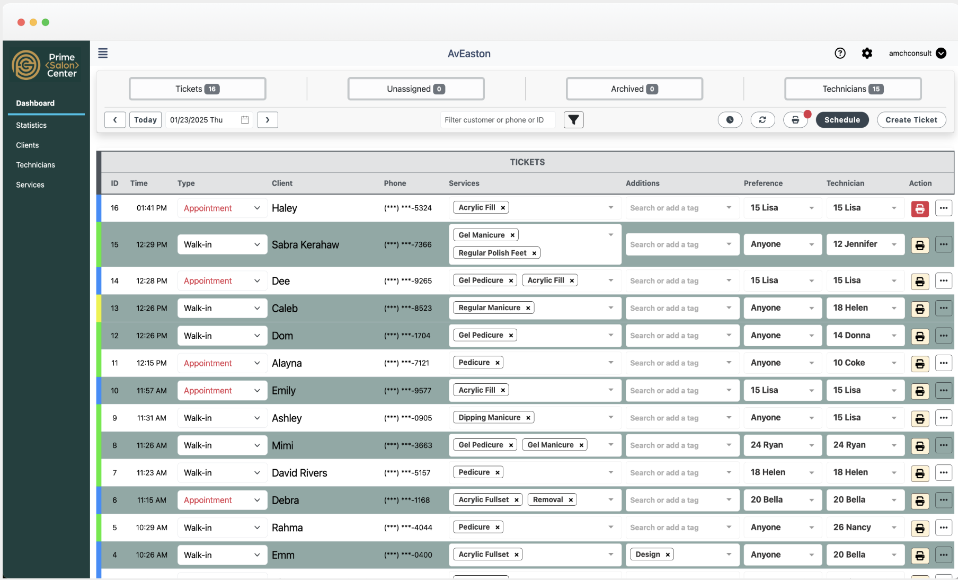Image resolution: width=958 pixels, height=580 pixels.
Task: Remove Removal service tag from Debra's ticket
Action: [x=571, y=500]
